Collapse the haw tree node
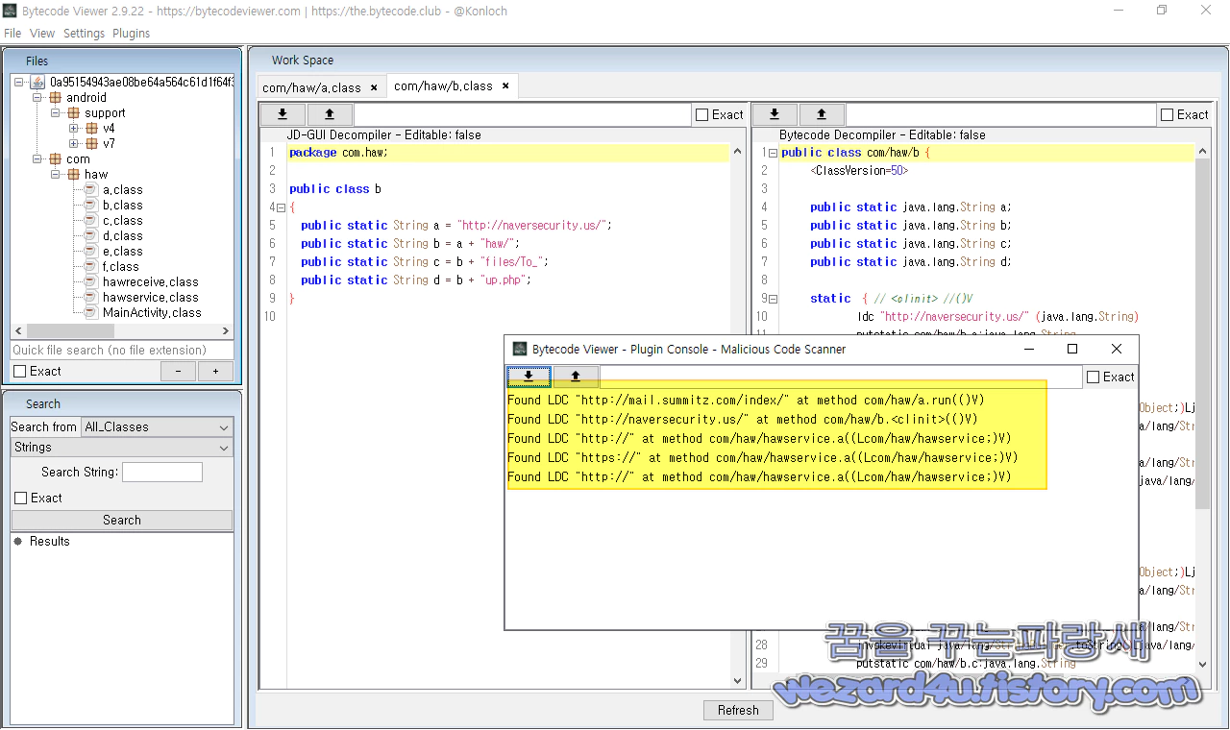The width and height of the screenshot is (1230, 730). pos(56,175)
